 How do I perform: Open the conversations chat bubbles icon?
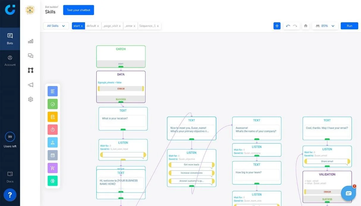[x=30, y=56]
